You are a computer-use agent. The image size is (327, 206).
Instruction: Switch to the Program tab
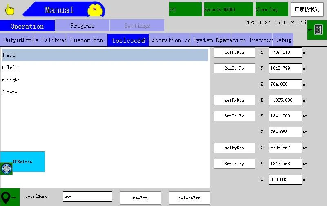tap(82, 25)
